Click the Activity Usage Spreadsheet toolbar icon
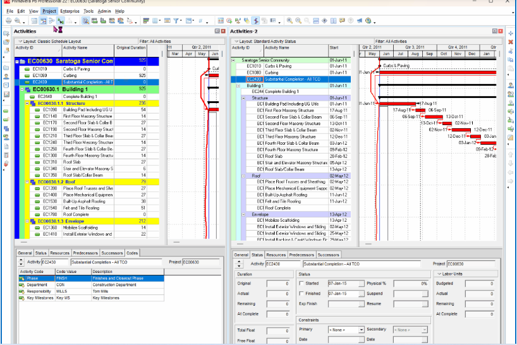Screen dimensions: 517x345 click(95, 21)
